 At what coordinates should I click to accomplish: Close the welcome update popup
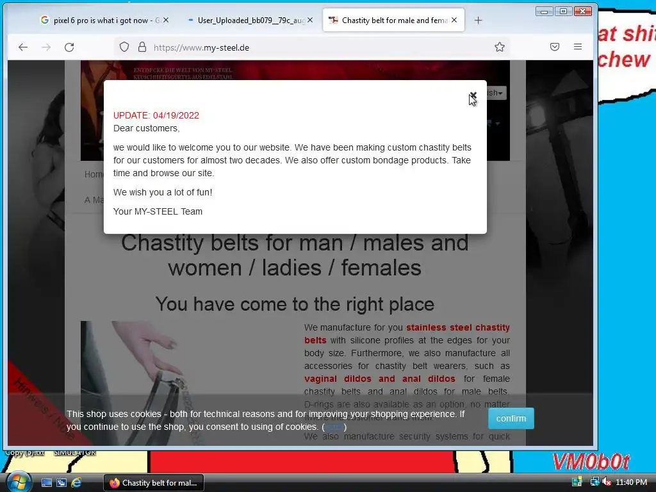[473, 96]
